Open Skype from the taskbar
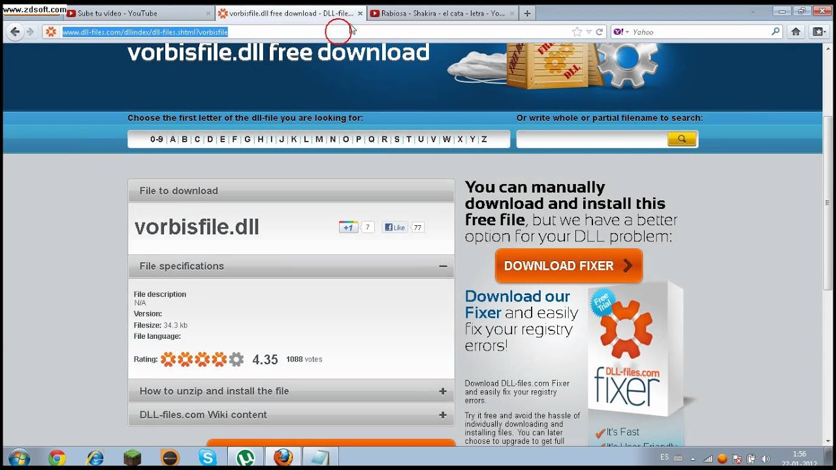This screenshot has width=836, height=470. 208,458
